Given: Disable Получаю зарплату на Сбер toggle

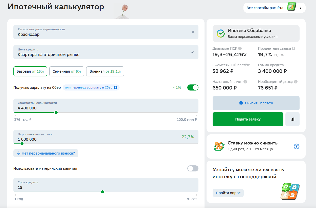Looking at the screenshot, I should (193, 87).
